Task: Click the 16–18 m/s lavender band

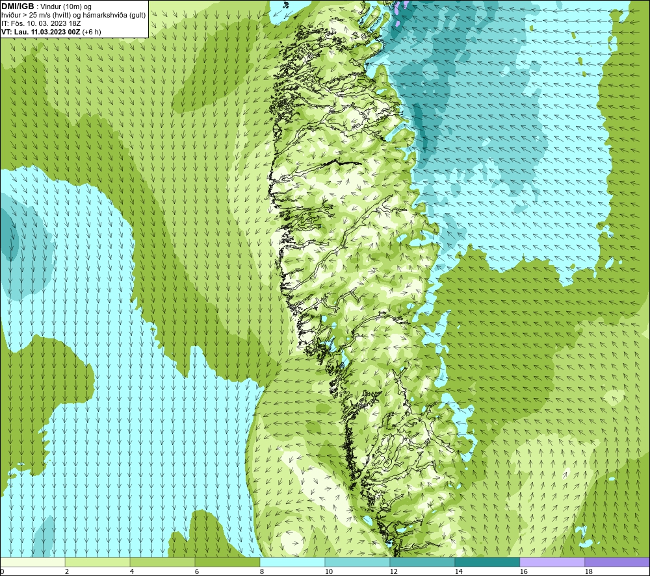Action: pos(552,562)
